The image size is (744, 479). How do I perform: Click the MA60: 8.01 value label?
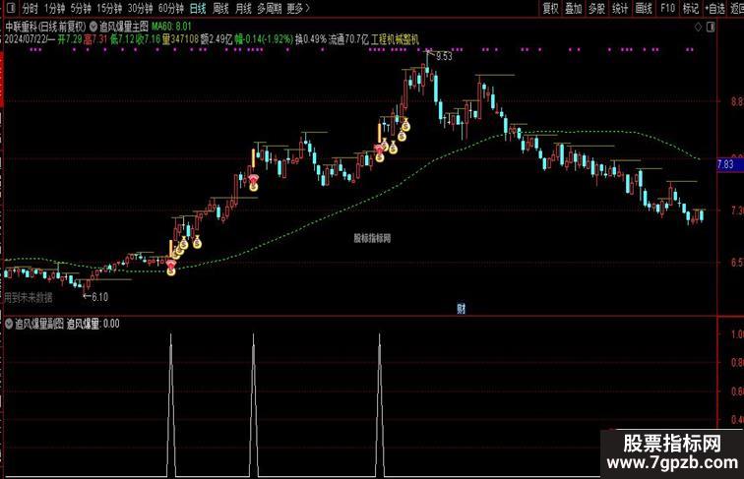171,27
